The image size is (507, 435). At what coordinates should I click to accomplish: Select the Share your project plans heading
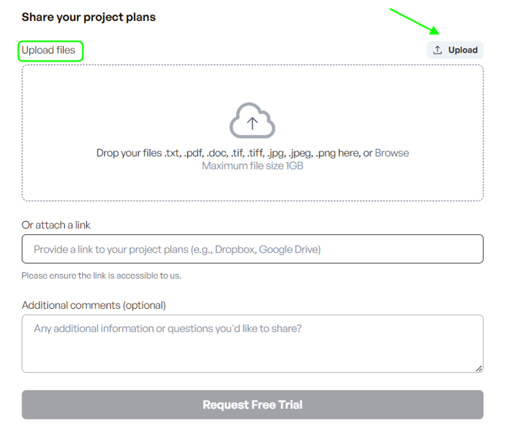(89, 17)
